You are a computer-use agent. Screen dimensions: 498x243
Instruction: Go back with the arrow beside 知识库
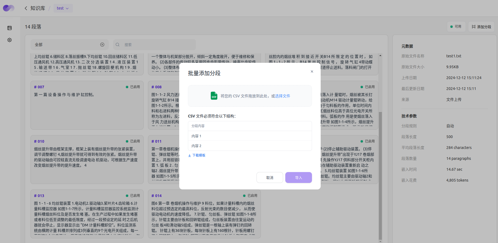point(26,8)
